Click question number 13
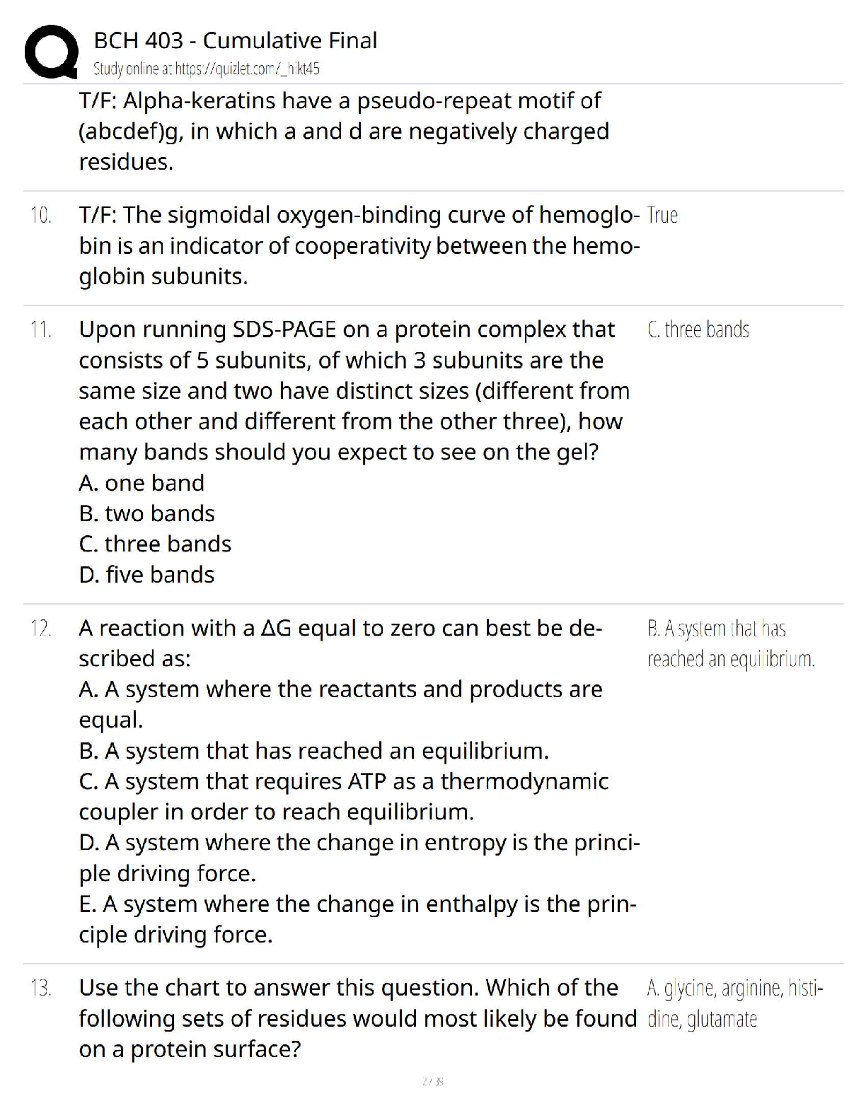 pos(41,988)
